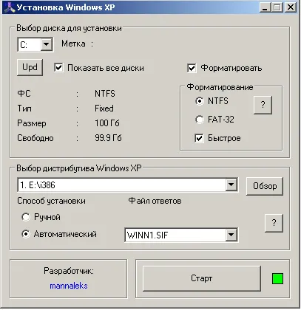301x310 pixels.
Task: Open installation method help question button
Action: click(x=274, y=223)
